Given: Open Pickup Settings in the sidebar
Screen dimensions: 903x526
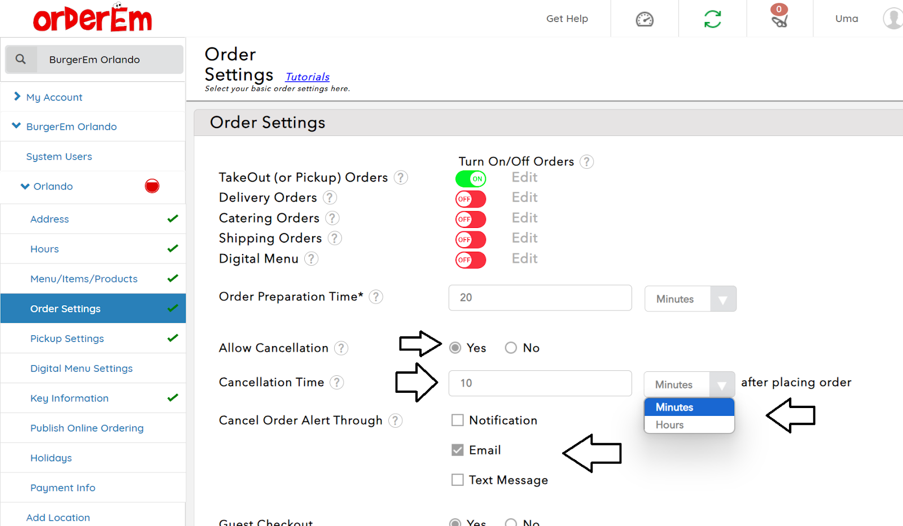Looking at the screenshot, I should [x=67, y=339].
